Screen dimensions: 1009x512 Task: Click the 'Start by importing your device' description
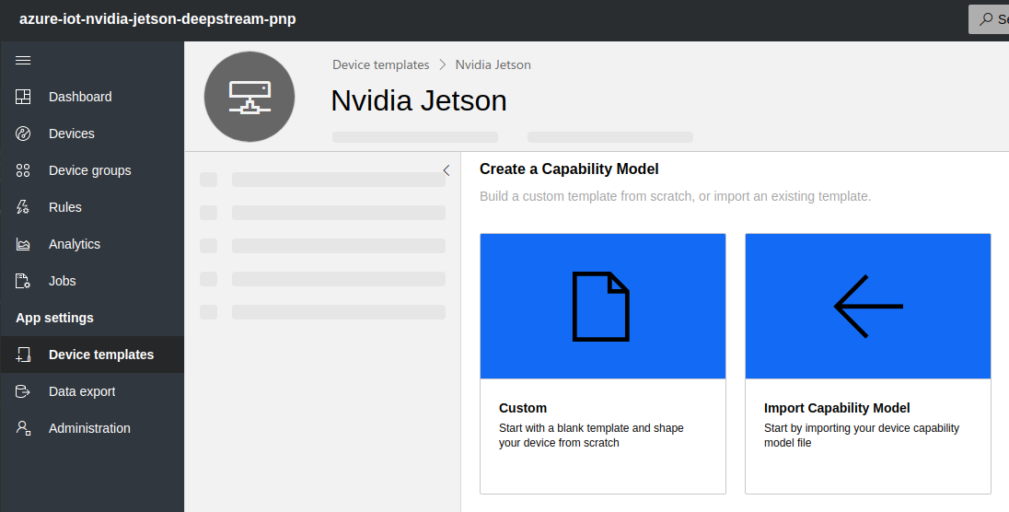[x=862, y=436]
